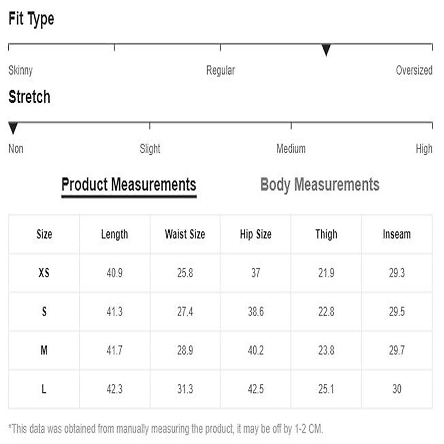444x444 pixels.
Task: Select the M size row label
Action: pyautogui.click(x=44, y=350)
